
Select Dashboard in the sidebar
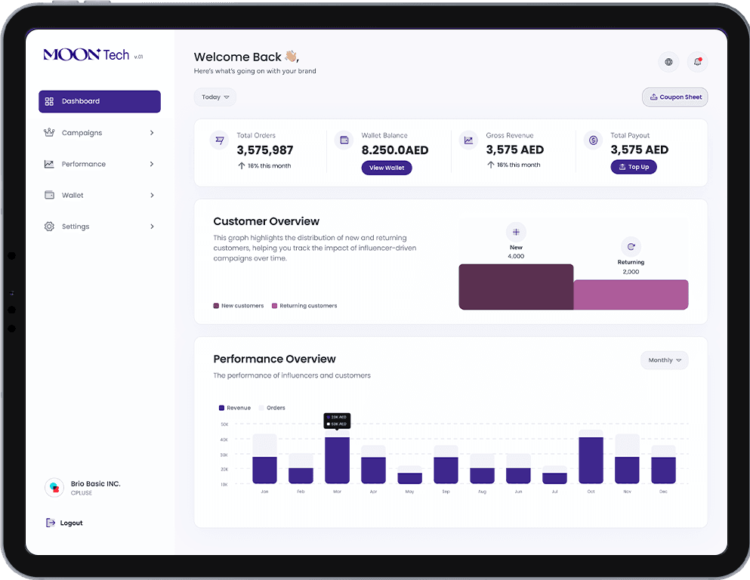[x=99, y=101]
